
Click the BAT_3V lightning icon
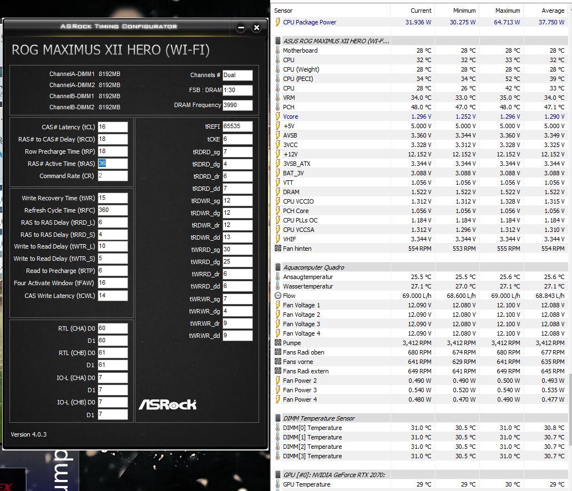point(277,173)
